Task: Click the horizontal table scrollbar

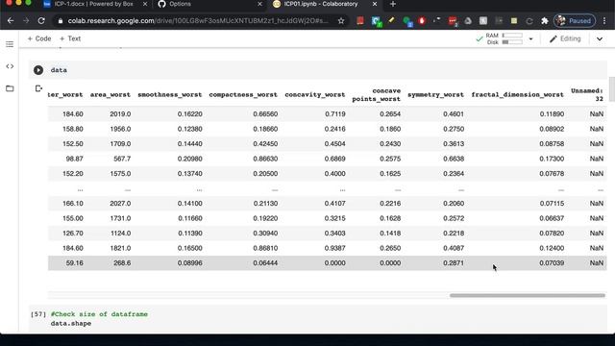Action: pos(528,295)
